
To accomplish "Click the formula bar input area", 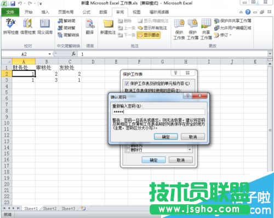I will click(173, 54).
